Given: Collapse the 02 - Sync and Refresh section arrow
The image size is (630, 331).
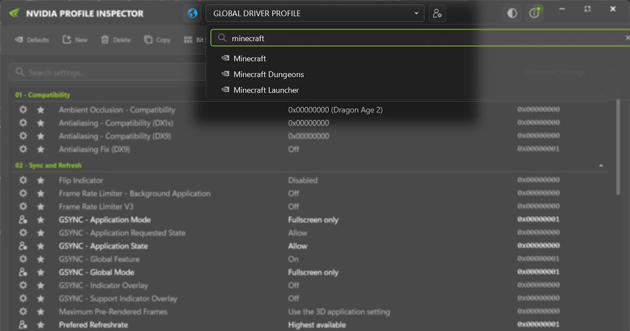Looking at the screenshot, I should tap(601, 165).
